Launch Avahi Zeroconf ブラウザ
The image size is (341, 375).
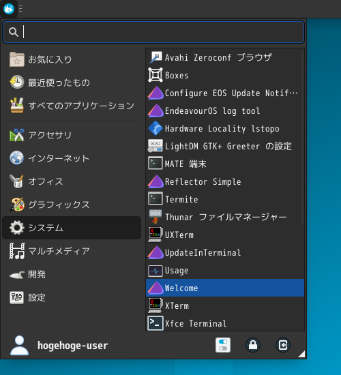click(x=225, y=58)
